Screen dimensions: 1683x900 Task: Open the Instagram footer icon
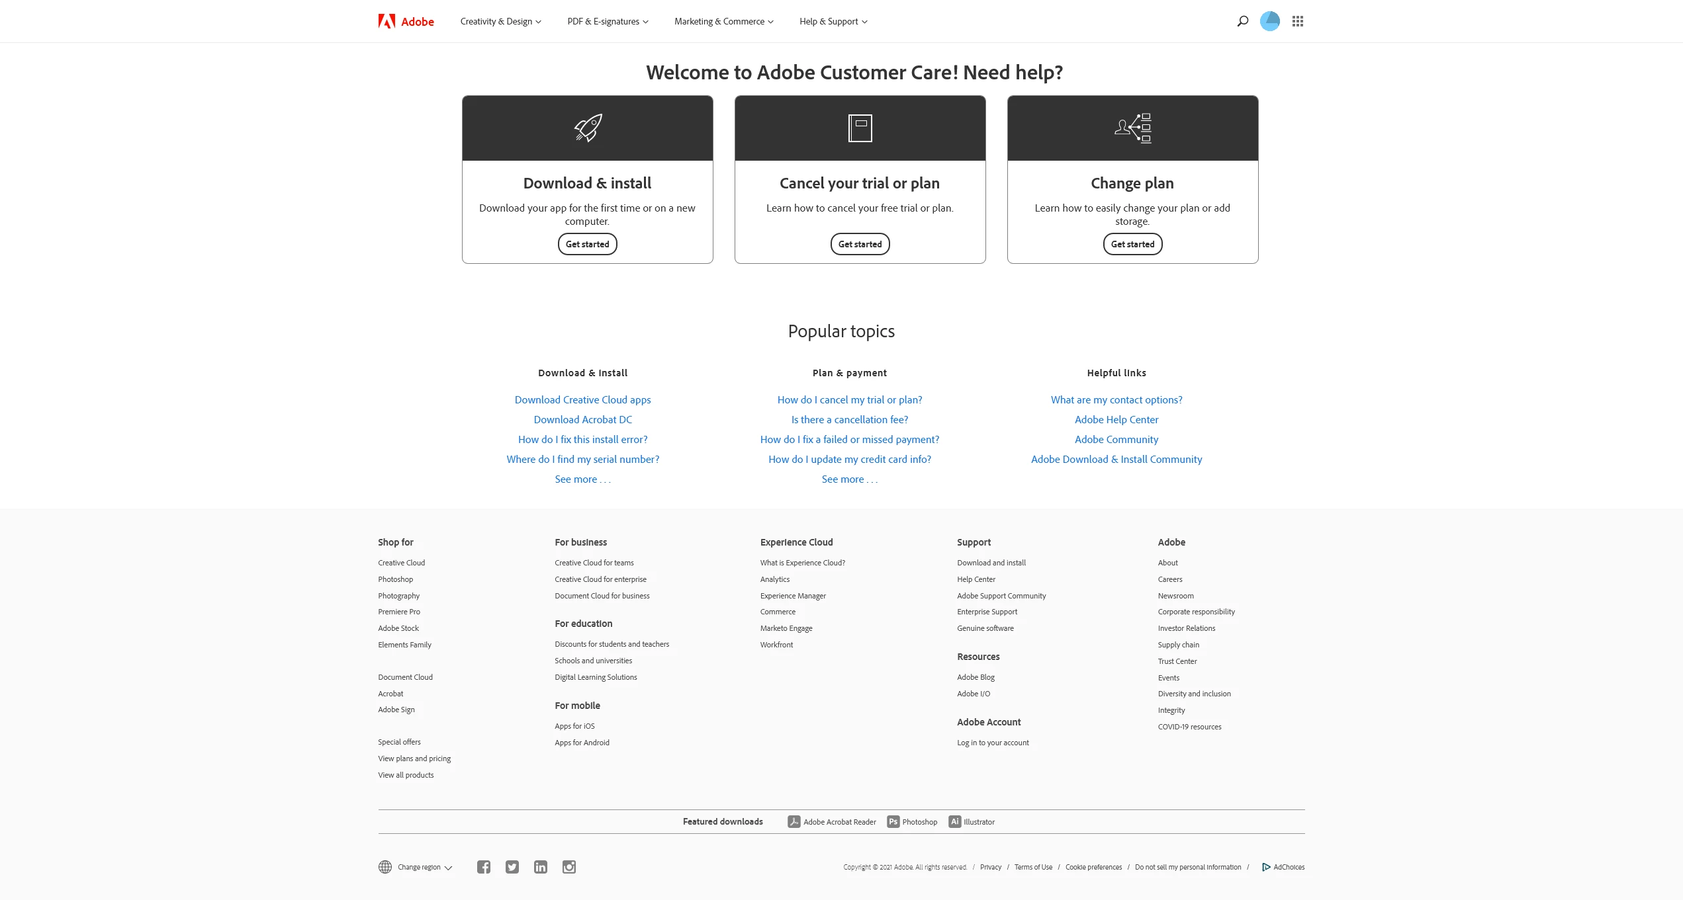click(x=569, y=867)
